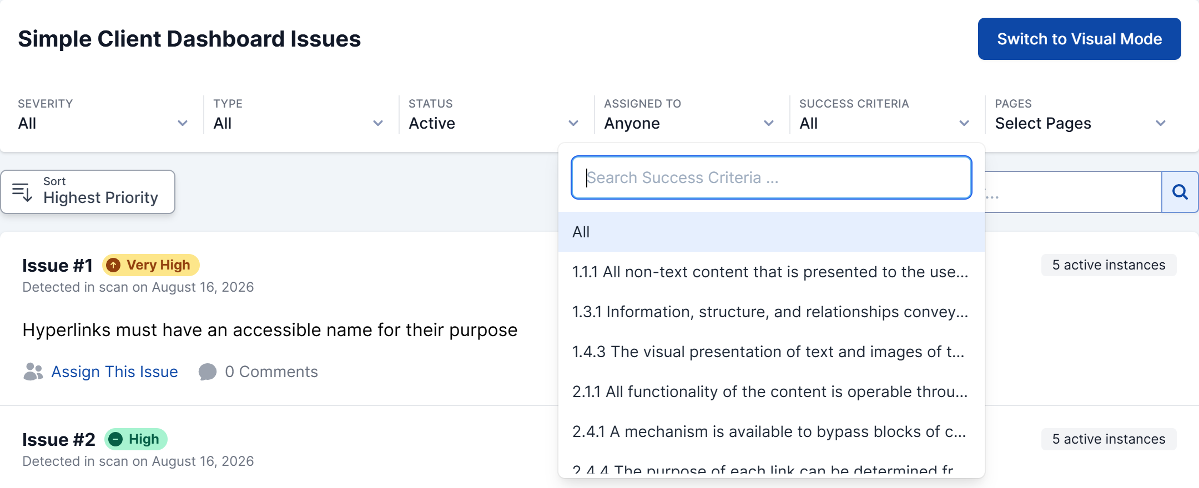Open the Assigned To filter dropdown
This screenshot has height=488, width=1199.
[689, 115]
